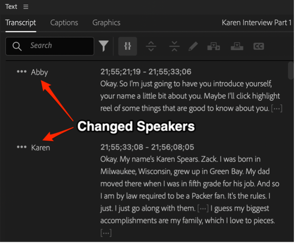The image size is (296, 243).
Task: Click the transcript vertical scrollbar thumb
Action: pos(291,70)
